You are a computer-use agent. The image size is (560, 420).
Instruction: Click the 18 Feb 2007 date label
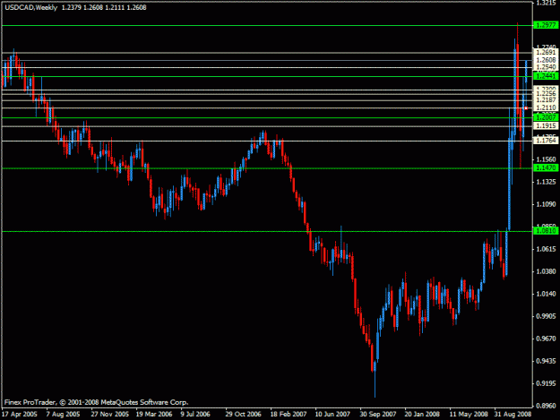[289, 415]
